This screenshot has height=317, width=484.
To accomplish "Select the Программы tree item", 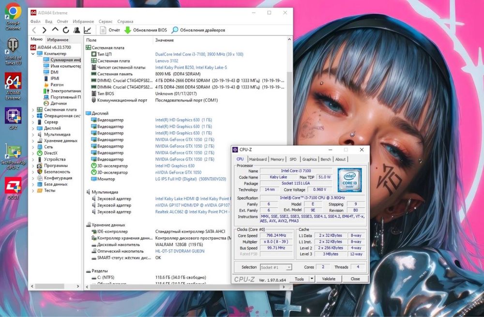I will (x=52, y=166).
